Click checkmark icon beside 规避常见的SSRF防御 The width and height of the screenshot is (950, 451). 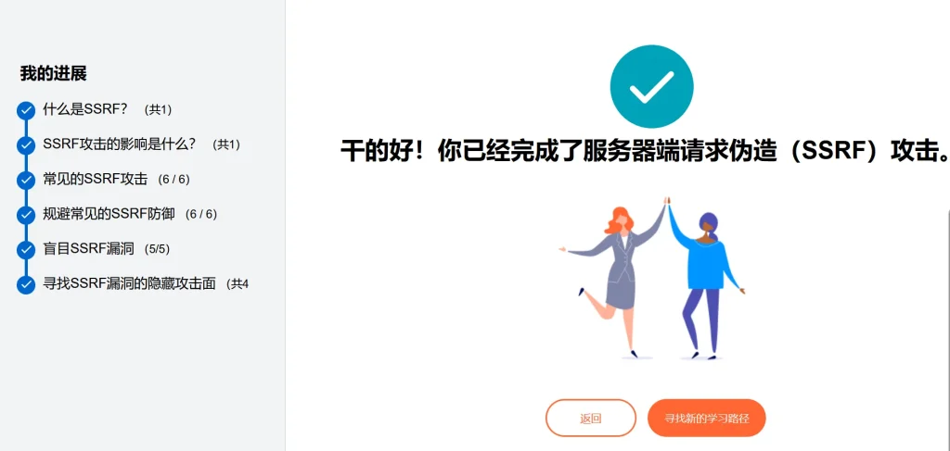pyautogui.click(x=26, y=215)
